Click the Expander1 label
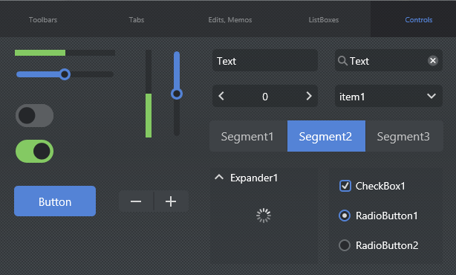This screenshot has height=275, width=456. pyautogui.click(x=254, y=178)
